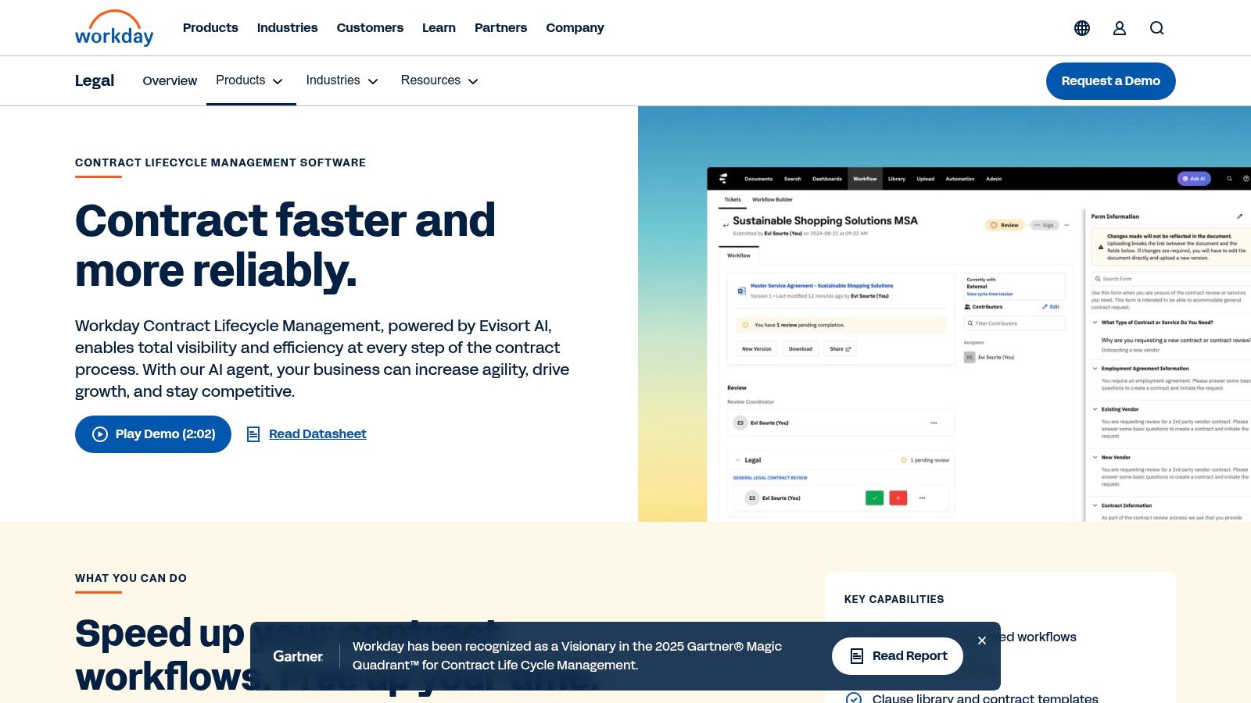The width and height of the screenshot is (1251, 703).
Task: Open the Company menu in the top navigation
Action: click(575, 28)
